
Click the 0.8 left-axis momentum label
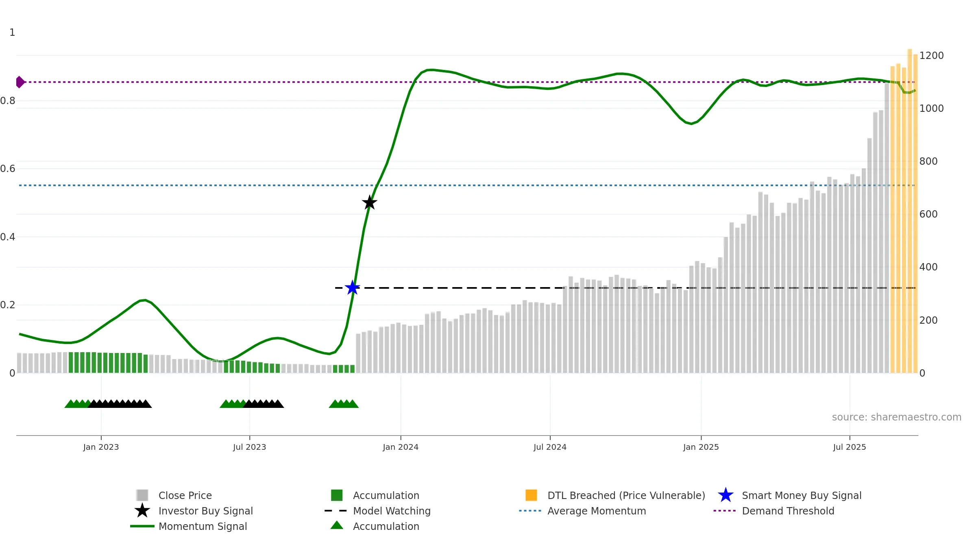pos(8,100)
